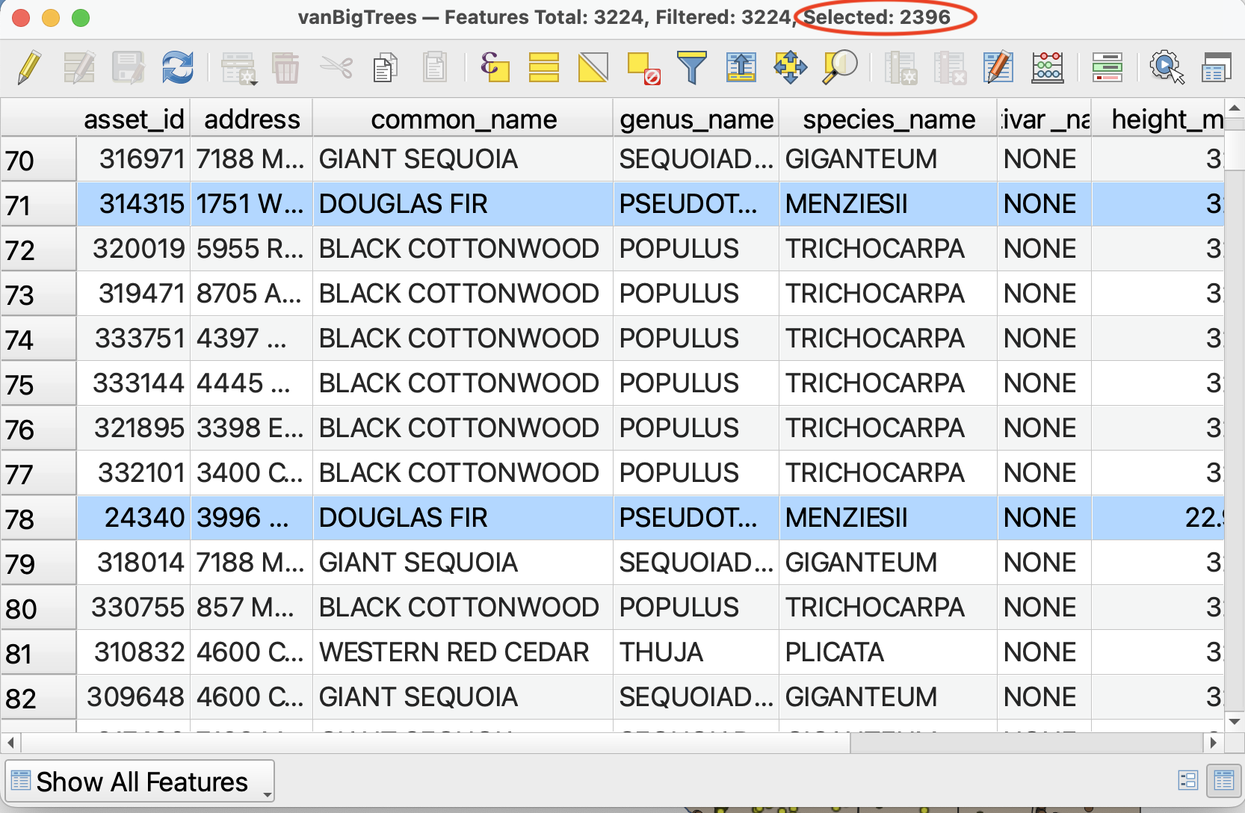Zoom map to selected rows

tap(839, 67)
